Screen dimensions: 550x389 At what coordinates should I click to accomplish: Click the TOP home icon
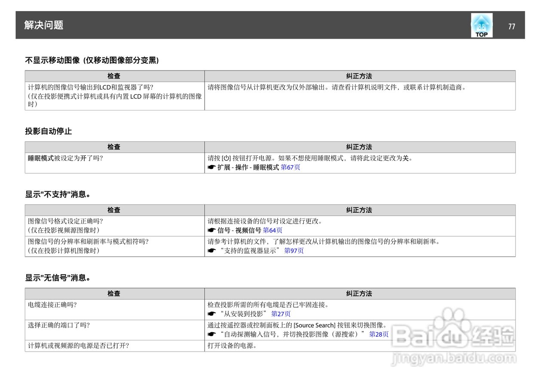[482, 25]
